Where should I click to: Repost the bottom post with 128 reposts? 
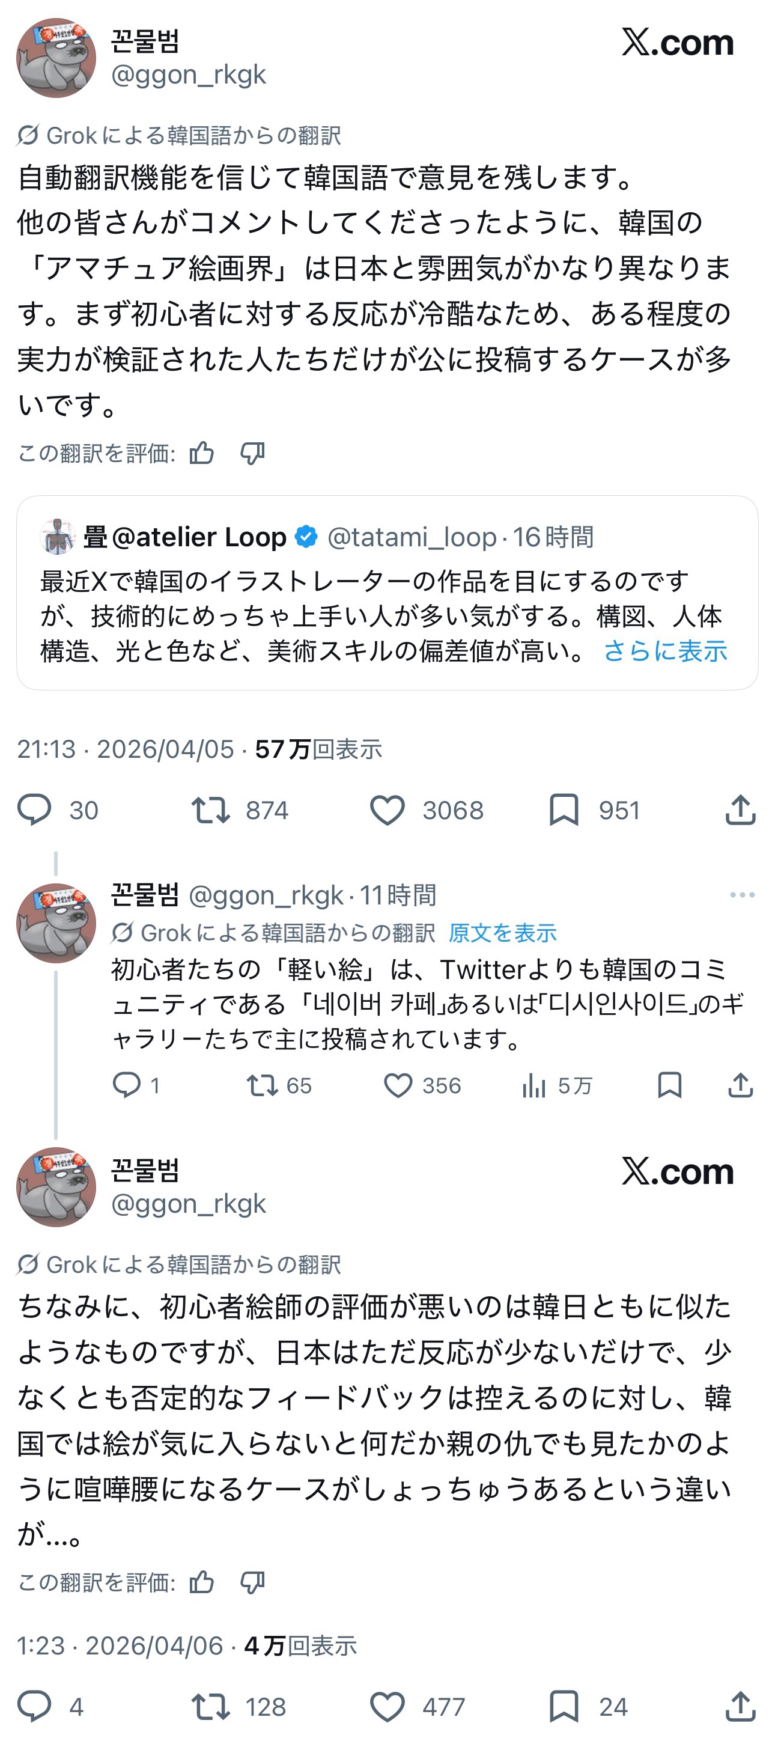coord(210,1707)
